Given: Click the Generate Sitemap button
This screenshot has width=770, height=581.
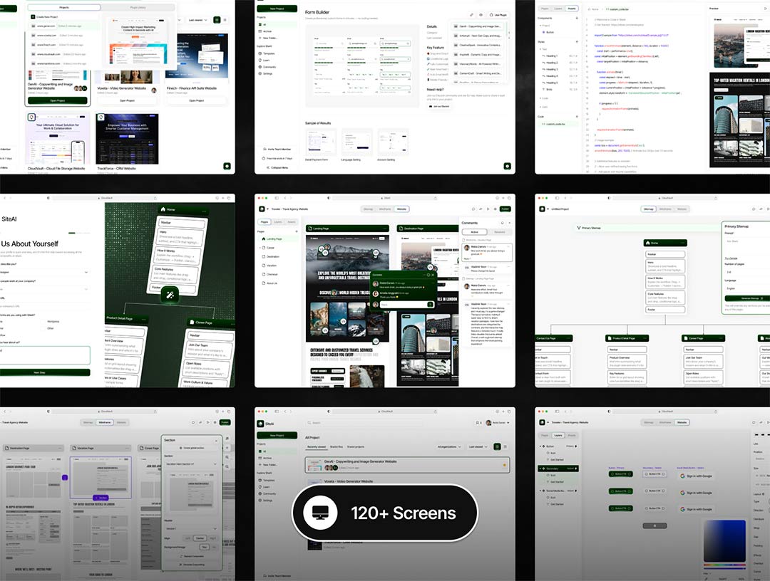Looking at the screenshot, I should (x=750, y=298).
